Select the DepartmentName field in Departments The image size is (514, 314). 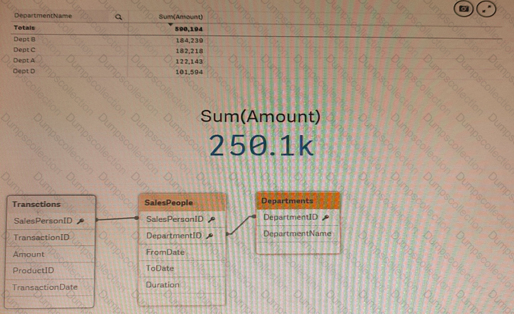pyautogui.click(x=297, y=234)
